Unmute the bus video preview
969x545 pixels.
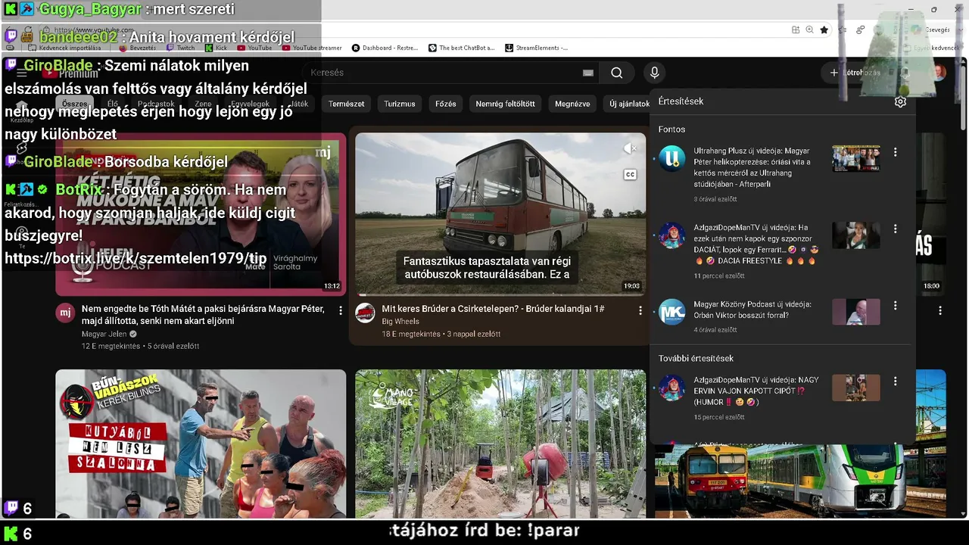[630, 149]
